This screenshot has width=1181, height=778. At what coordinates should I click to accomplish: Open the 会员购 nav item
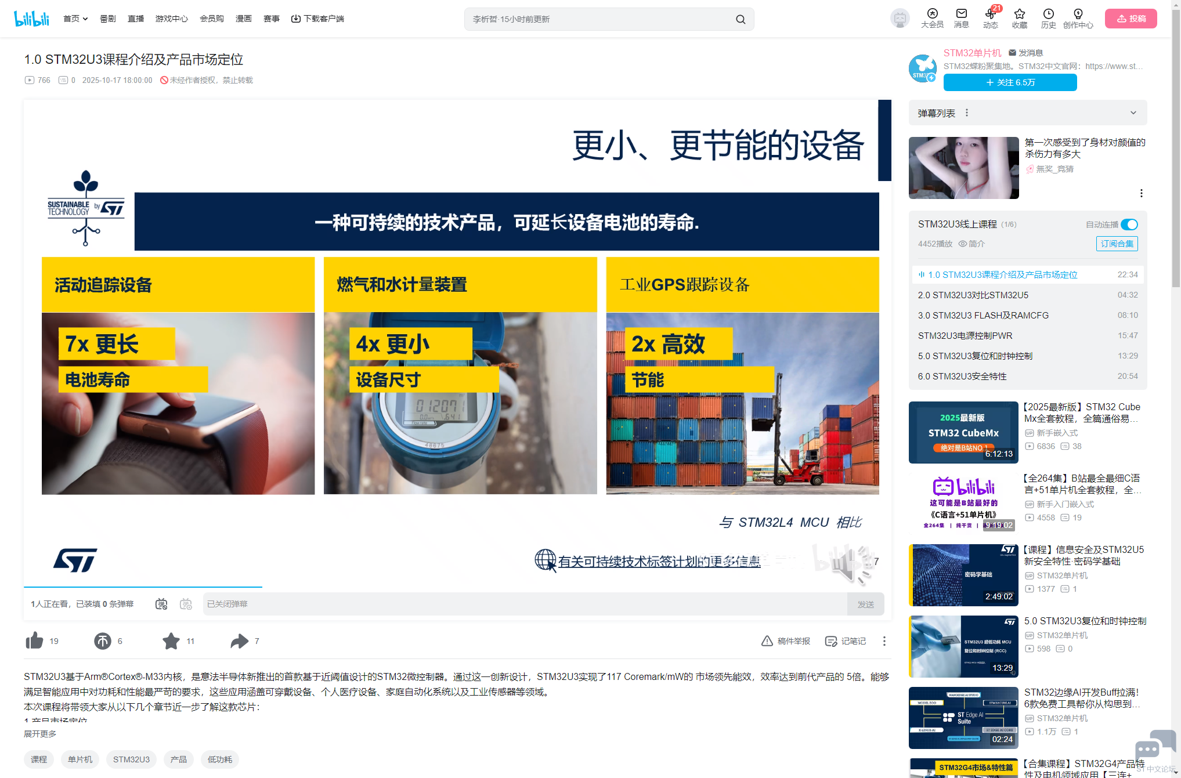tap(212, 19)
